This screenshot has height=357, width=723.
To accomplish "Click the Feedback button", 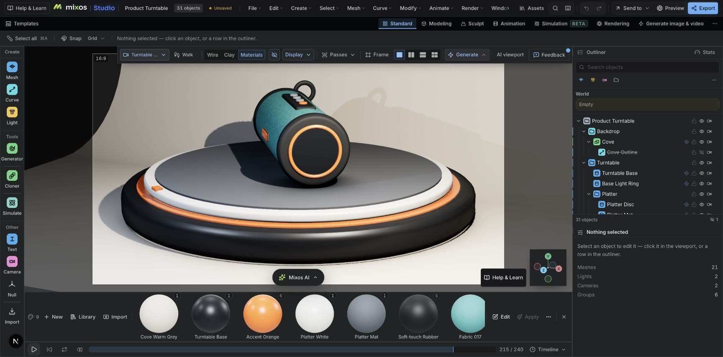I will [549, 55].
